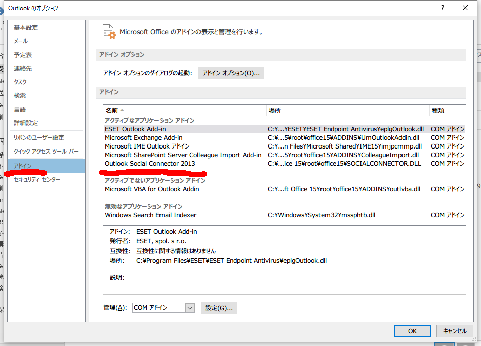Click the ColleagueImport.dll location cell

(343, 155)
